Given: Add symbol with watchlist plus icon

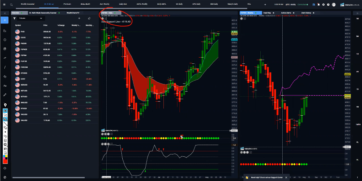Looking at the screenshot, I should coord(79,18).
